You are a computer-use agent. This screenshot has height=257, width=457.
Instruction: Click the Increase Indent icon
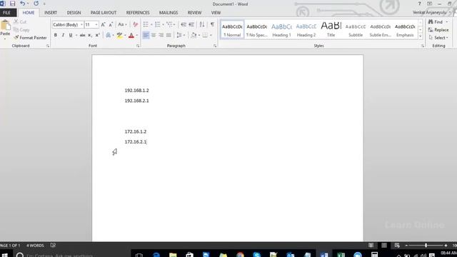[191, 25]
